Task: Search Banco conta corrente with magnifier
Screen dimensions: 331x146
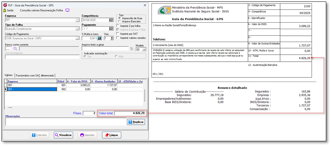Action: pyautogui.click(x=15, y=49)
